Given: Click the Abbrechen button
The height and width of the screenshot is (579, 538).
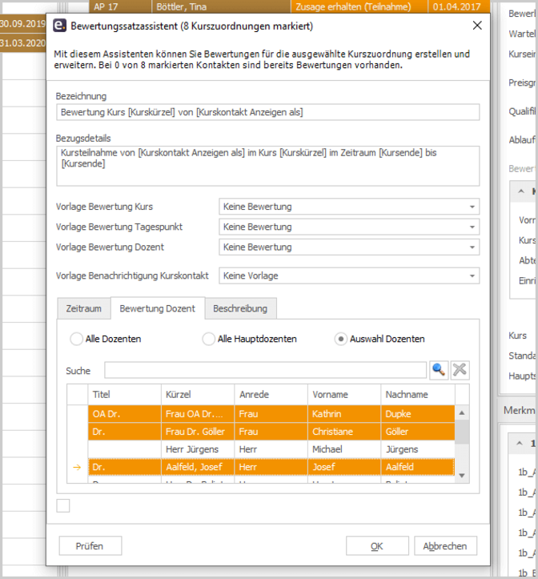Looking at the screenshot, I should (445, 546).
